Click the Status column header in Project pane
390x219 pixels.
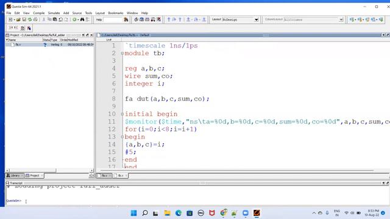(x=46, y=40)
